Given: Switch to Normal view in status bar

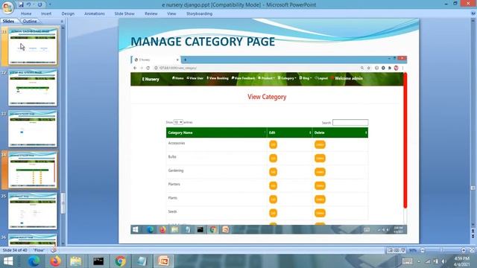Looking at the screenshot, I should pos(390,250).
